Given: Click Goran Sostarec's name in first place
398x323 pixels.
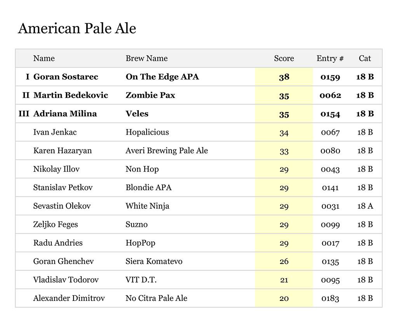Looking at the screenshot, I should click(x=66, y=77).
